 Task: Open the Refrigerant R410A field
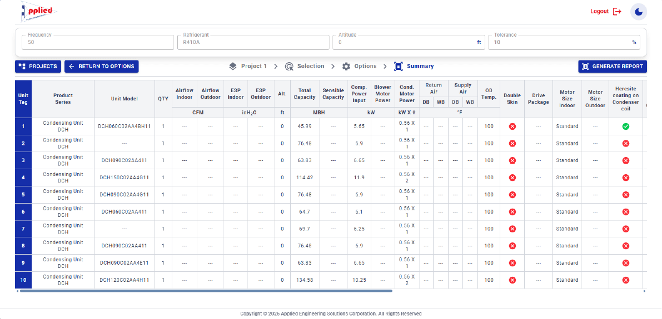tap(253, 42)
